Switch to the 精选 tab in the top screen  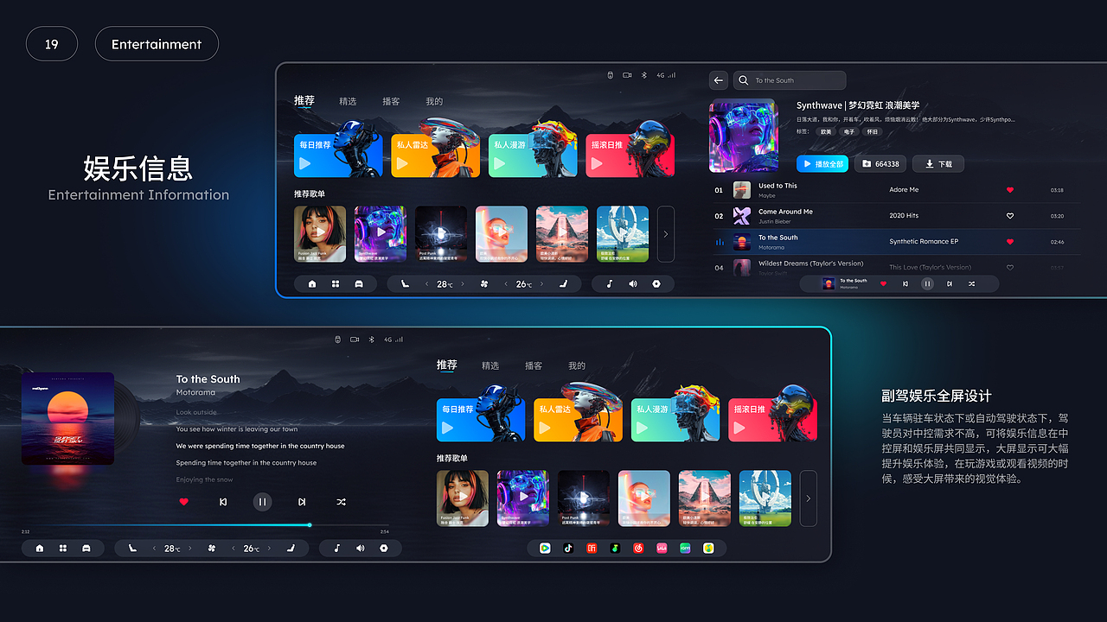(348, 101)
